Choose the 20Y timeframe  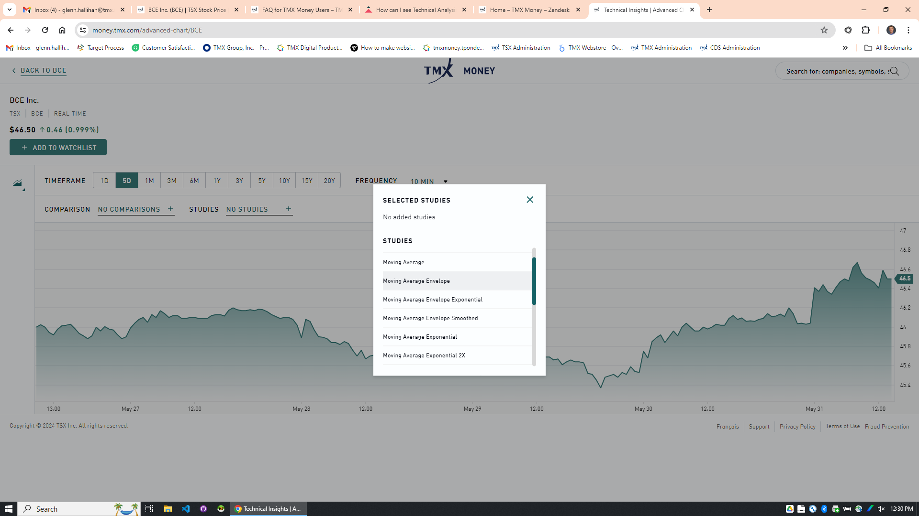[x=329, y=181]
